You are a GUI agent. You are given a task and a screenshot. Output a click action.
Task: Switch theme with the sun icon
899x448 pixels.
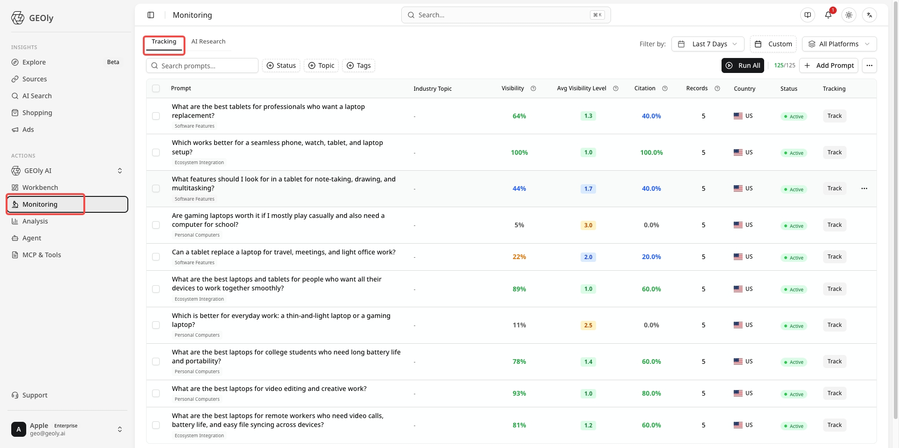pos(848,15)
